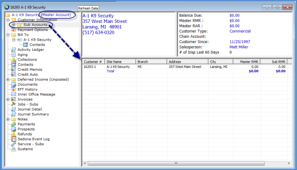
Task: Expand the Notes node
Action: (x=8, y=119)
